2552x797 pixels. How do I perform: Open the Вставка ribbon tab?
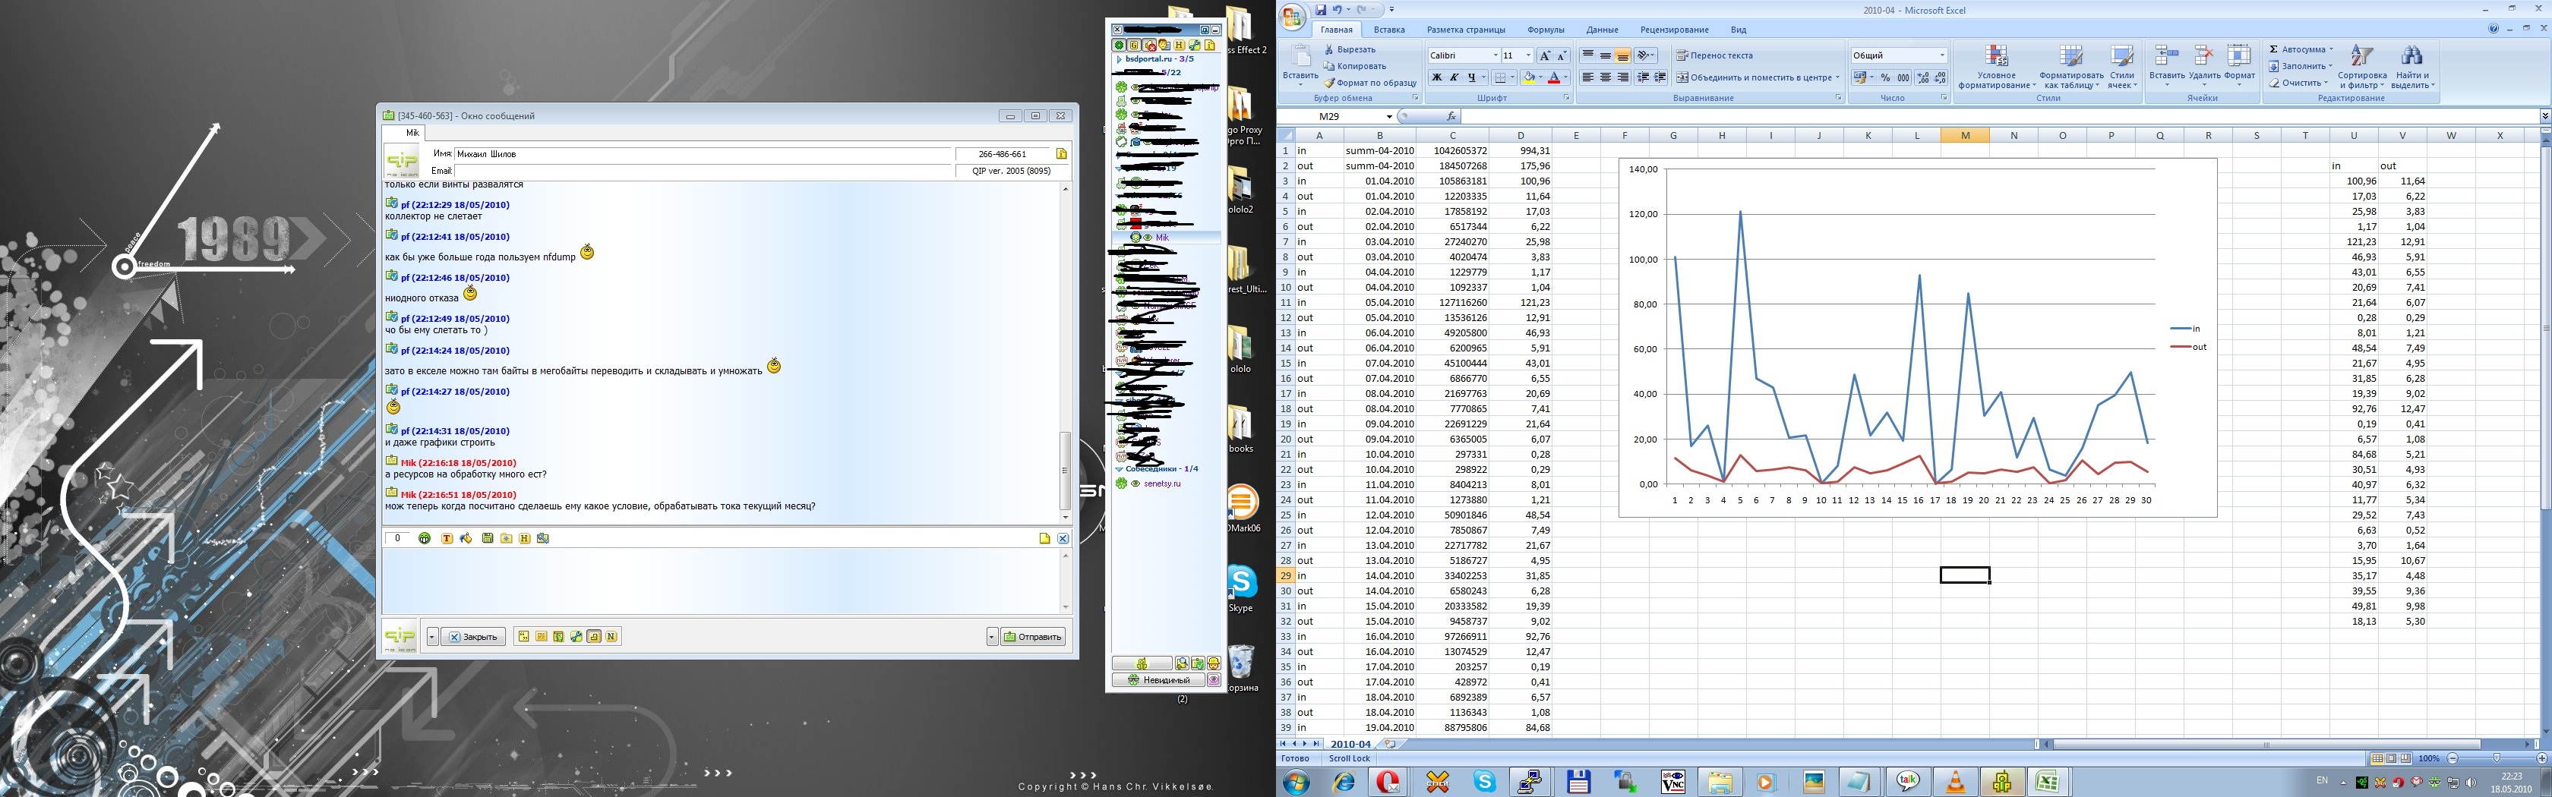pyautogui.click(x=1389, y=30)
